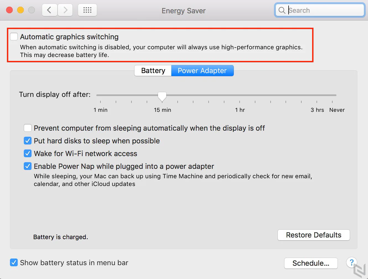Open the Schedule... dialog

pos(311,263)
